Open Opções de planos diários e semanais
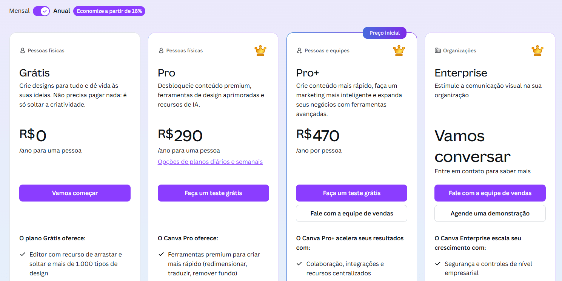 210,162
